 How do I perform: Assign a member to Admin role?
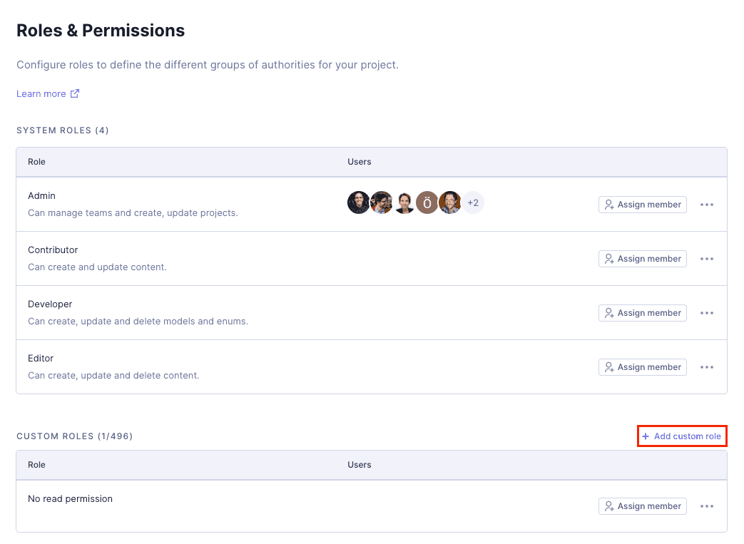click(x=642, y=205)
